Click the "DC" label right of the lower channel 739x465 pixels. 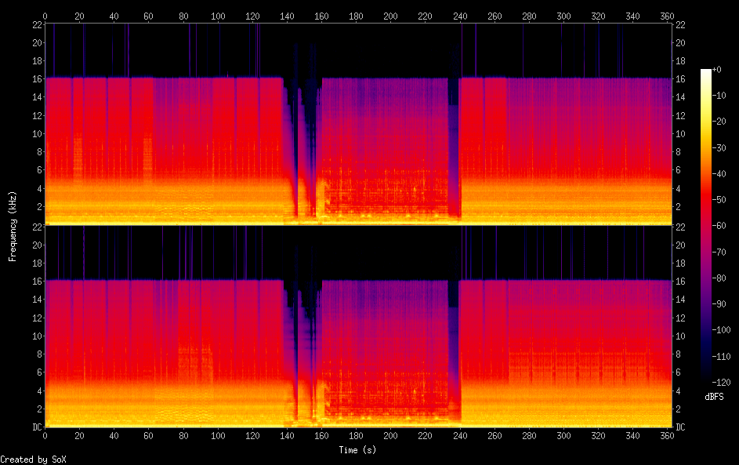tap(680, 427)
